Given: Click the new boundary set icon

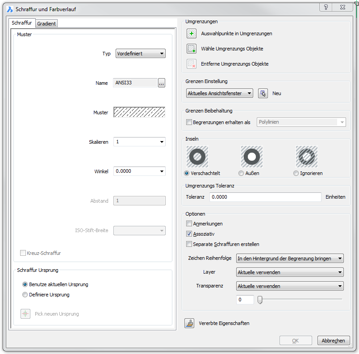Looking at the screenshot, I should click(x=263, y=93).
